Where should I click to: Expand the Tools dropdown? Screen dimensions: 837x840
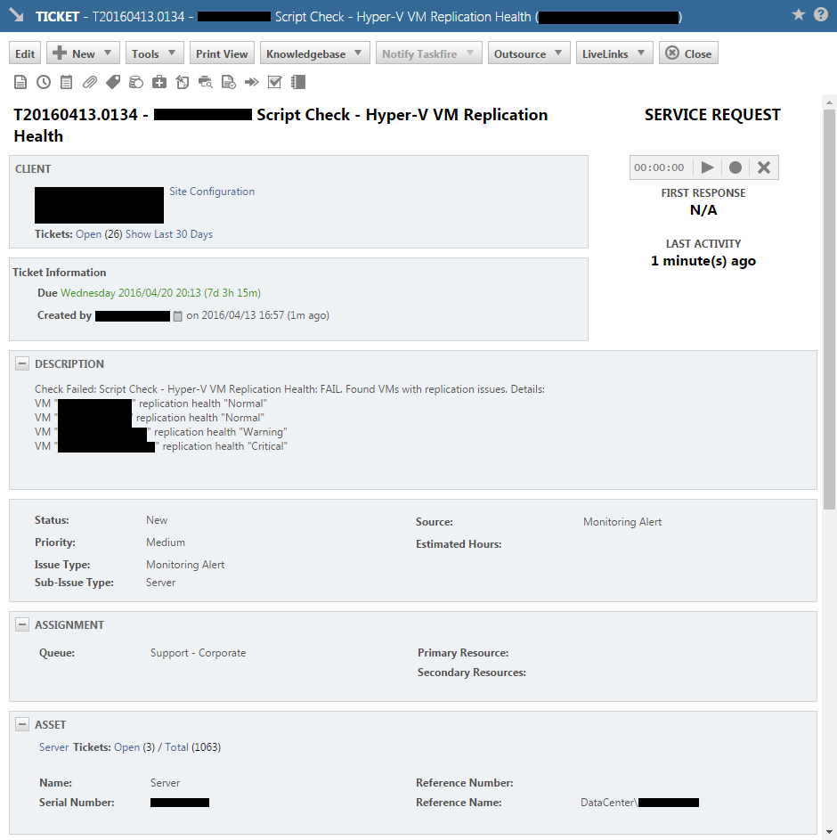[x=154, y=53]
